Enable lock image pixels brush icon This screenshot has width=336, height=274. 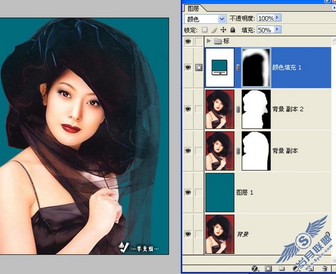[x=214, y=29]
